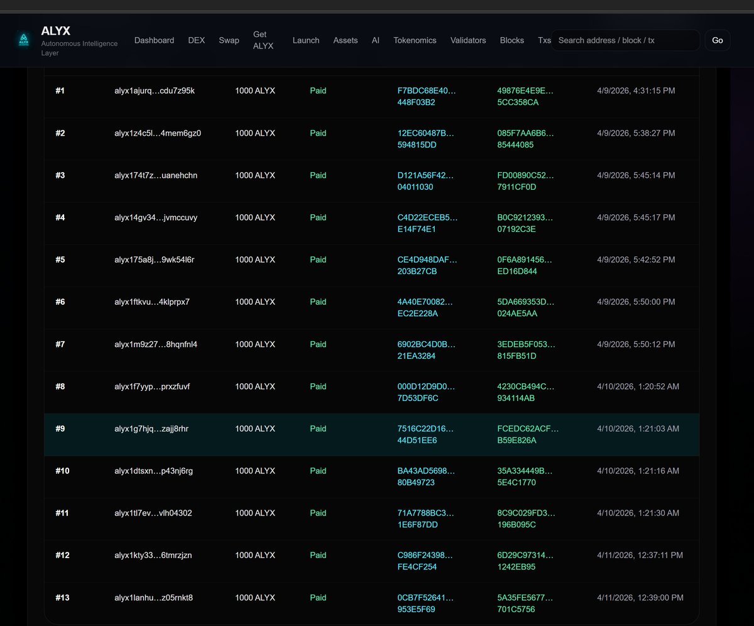This screenshot has width=754, height=626.
Task: Select row number #13
Action: click(x=62, y=598)
